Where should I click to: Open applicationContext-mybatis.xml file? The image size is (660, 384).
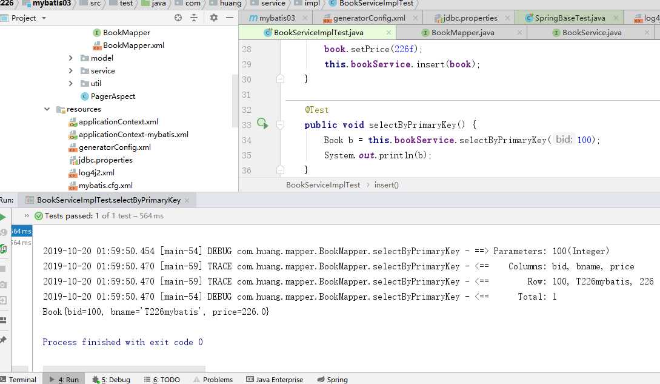128,135
